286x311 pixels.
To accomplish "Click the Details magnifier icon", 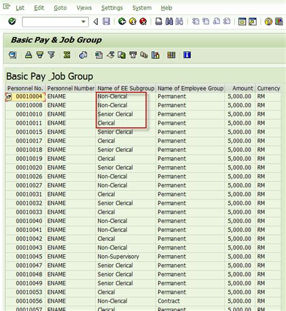I will [x=13, y=55].
